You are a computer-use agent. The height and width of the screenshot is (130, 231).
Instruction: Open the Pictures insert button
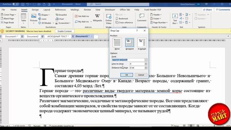[34, 19]
